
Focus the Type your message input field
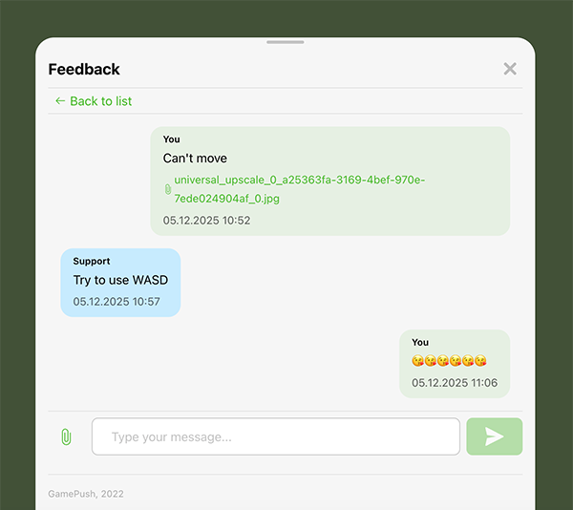click(x=276, y=436)
